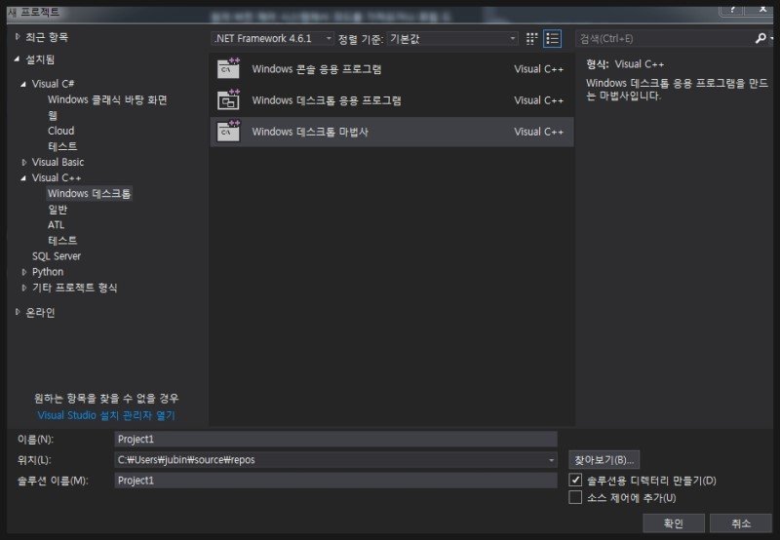Click the 이름(N) project name field
The image size is (780, 540).
click(x=335, y=439)
